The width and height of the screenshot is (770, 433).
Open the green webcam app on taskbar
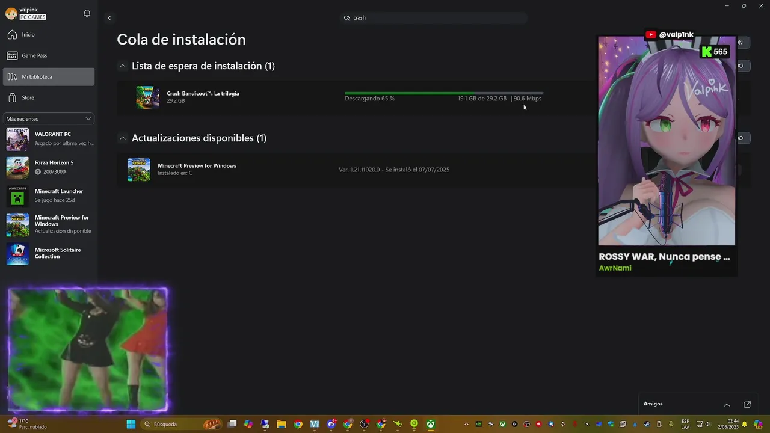tap(414, 424)
